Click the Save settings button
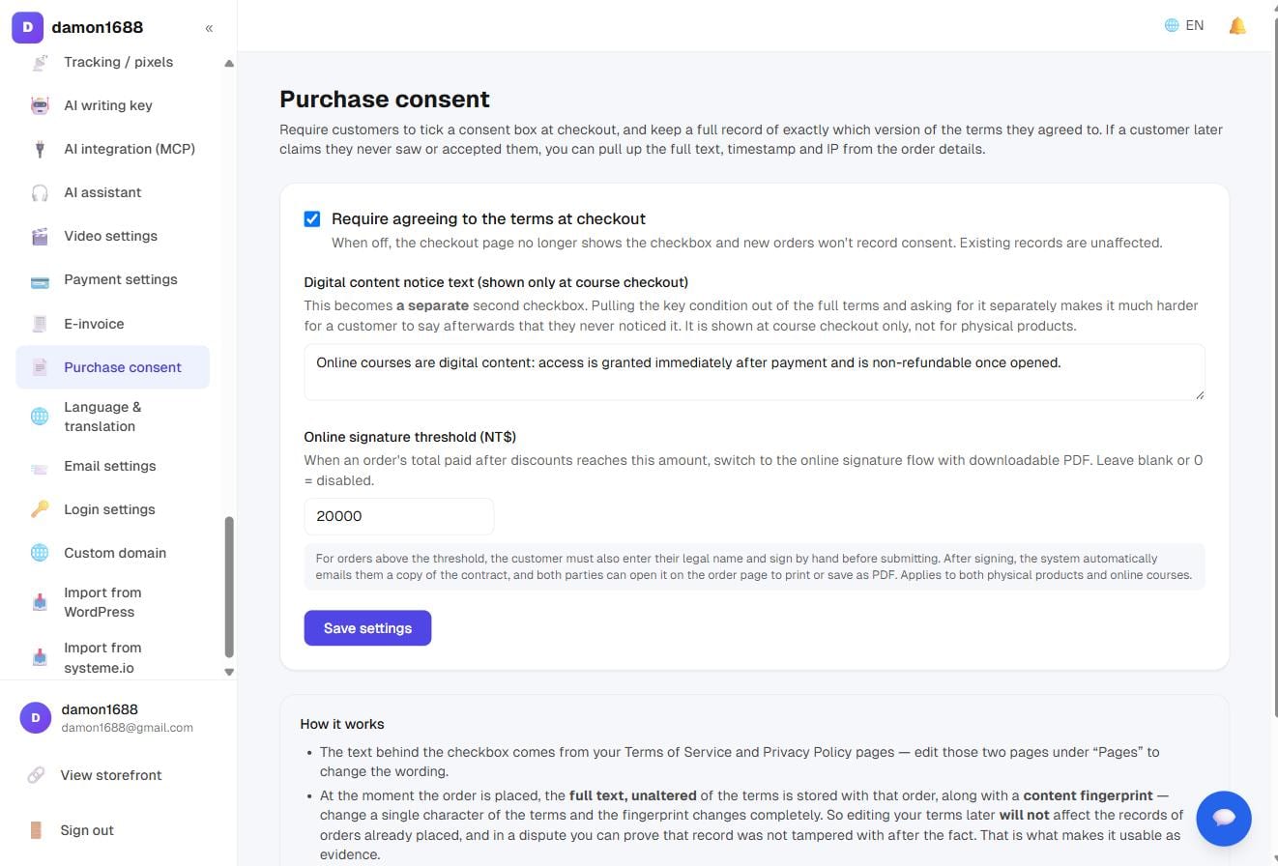The image size is (1278, 866). [x=367, y=628]
